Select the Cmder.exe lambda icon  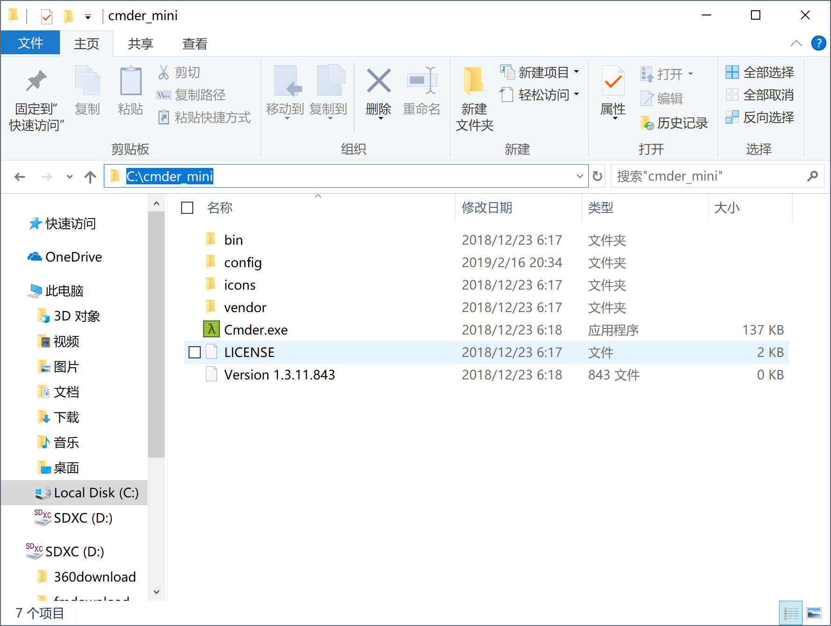click(211, 329)
